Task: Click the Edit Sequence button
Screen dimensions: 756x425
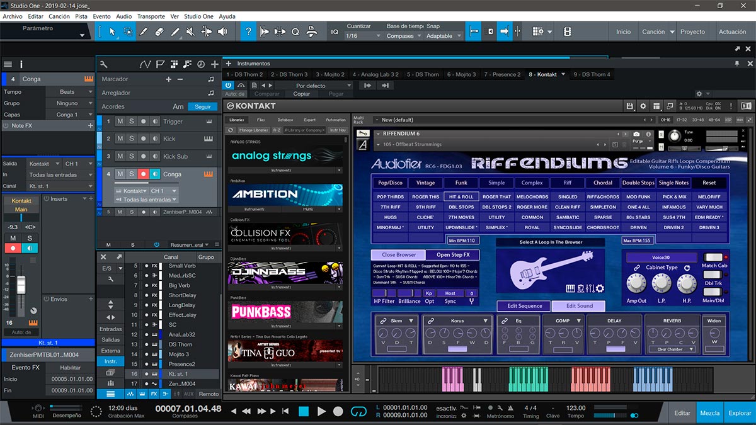Action: click(524, 306)
